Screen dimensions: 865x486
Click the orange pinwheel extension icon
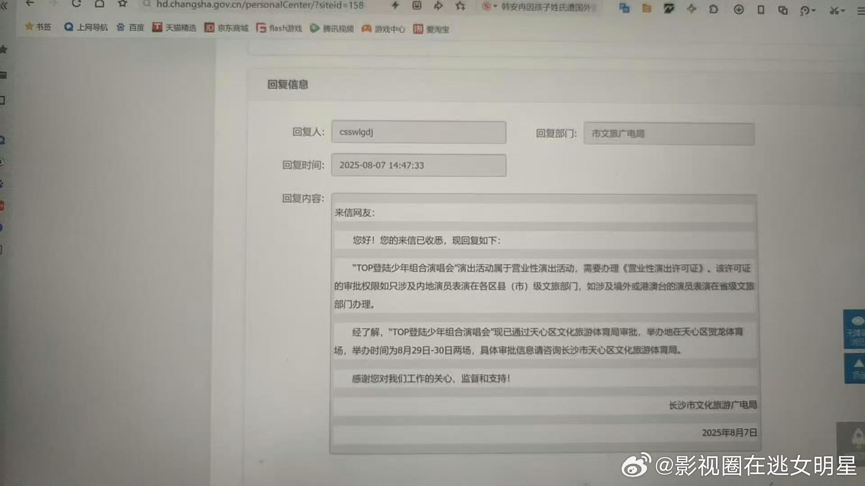click(692, 9)
